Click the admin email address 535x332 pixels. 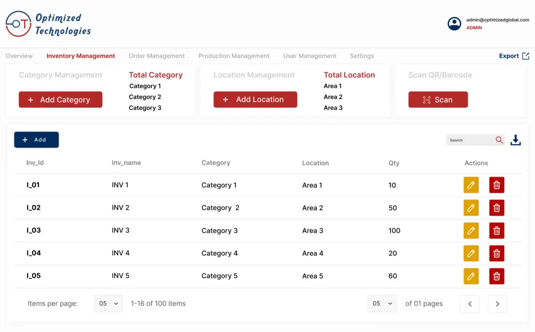point(498,20)
